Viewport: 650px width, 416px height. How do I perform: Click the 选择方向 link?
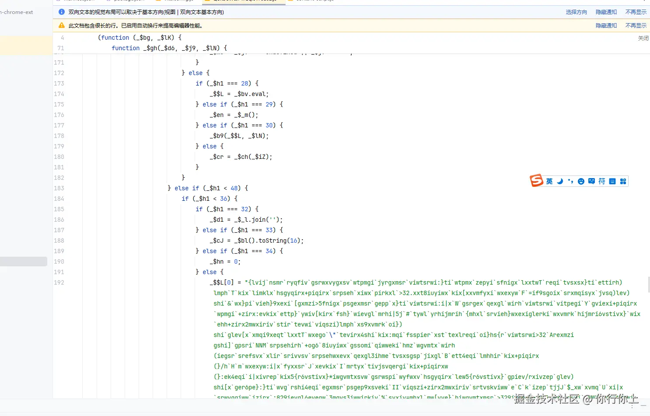click(576, 12)
